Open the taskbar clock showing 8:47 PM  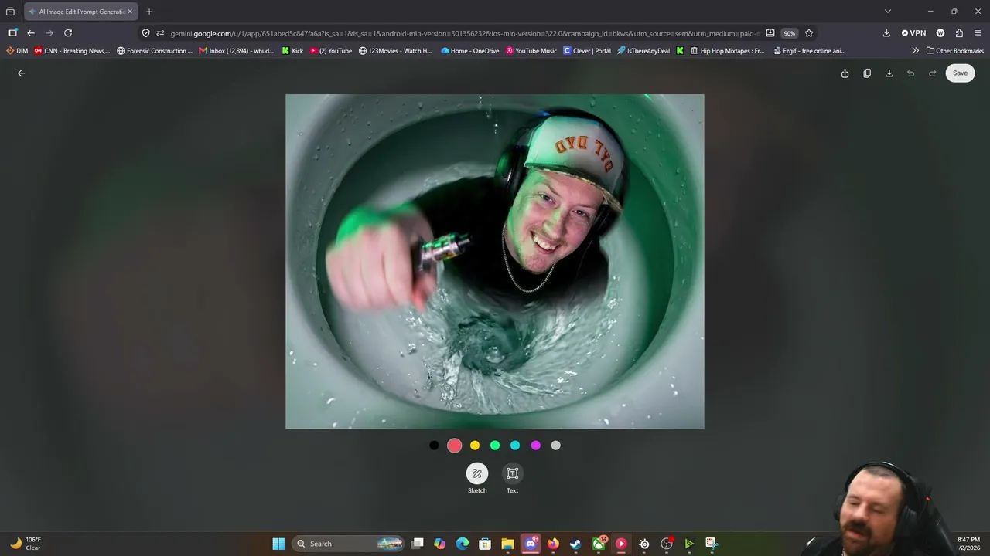(x=968, y=544)
